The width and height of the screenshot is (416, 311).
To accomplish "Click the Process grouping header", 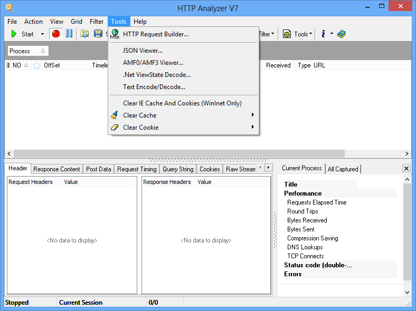I will pyautogui.click(x=28, y=51).
